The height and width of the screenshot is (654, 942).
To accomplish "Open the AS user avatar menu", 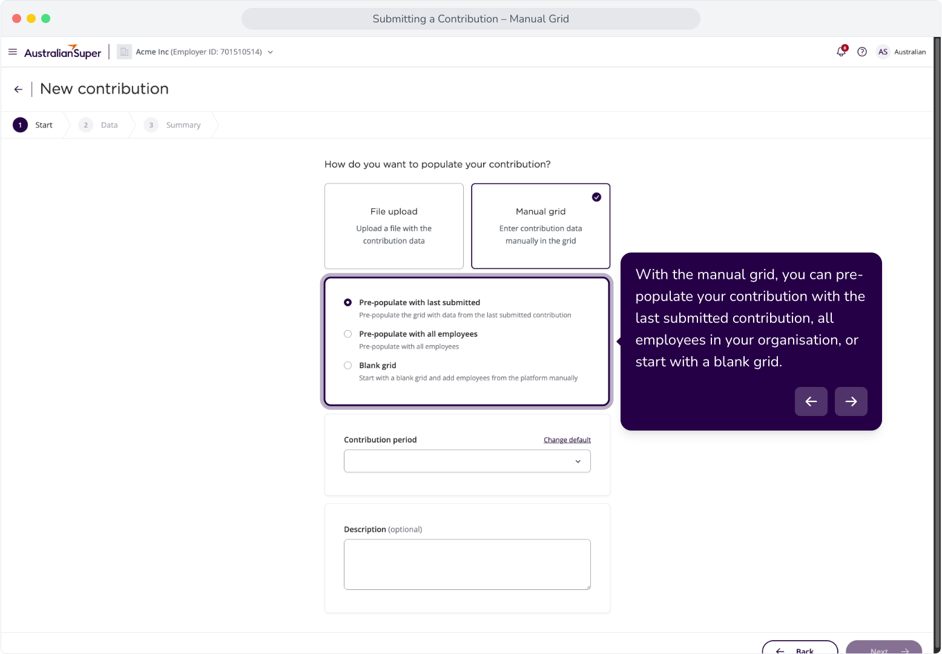I will pyautogui.click(x=883, y=52).
